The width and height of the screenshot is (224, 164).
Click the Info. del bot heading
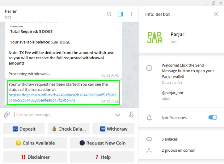[157, 14]
